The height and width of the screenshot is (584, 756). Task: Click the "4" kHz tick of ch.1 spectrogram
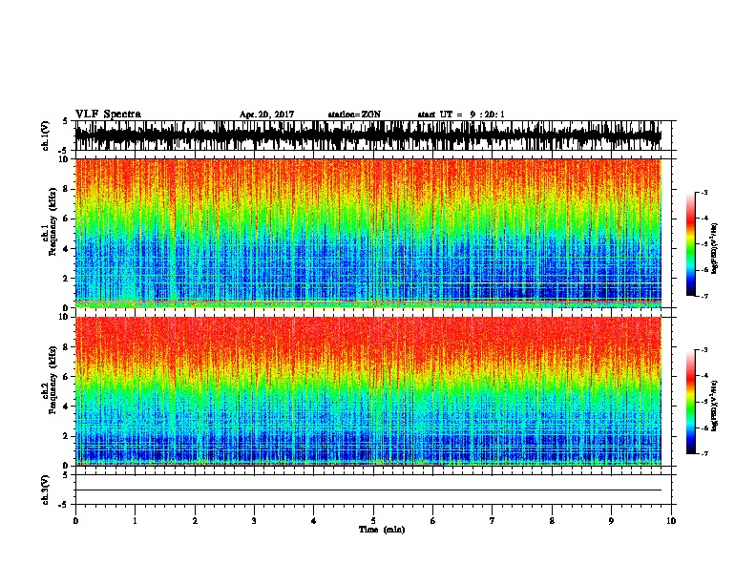point(67,249)
